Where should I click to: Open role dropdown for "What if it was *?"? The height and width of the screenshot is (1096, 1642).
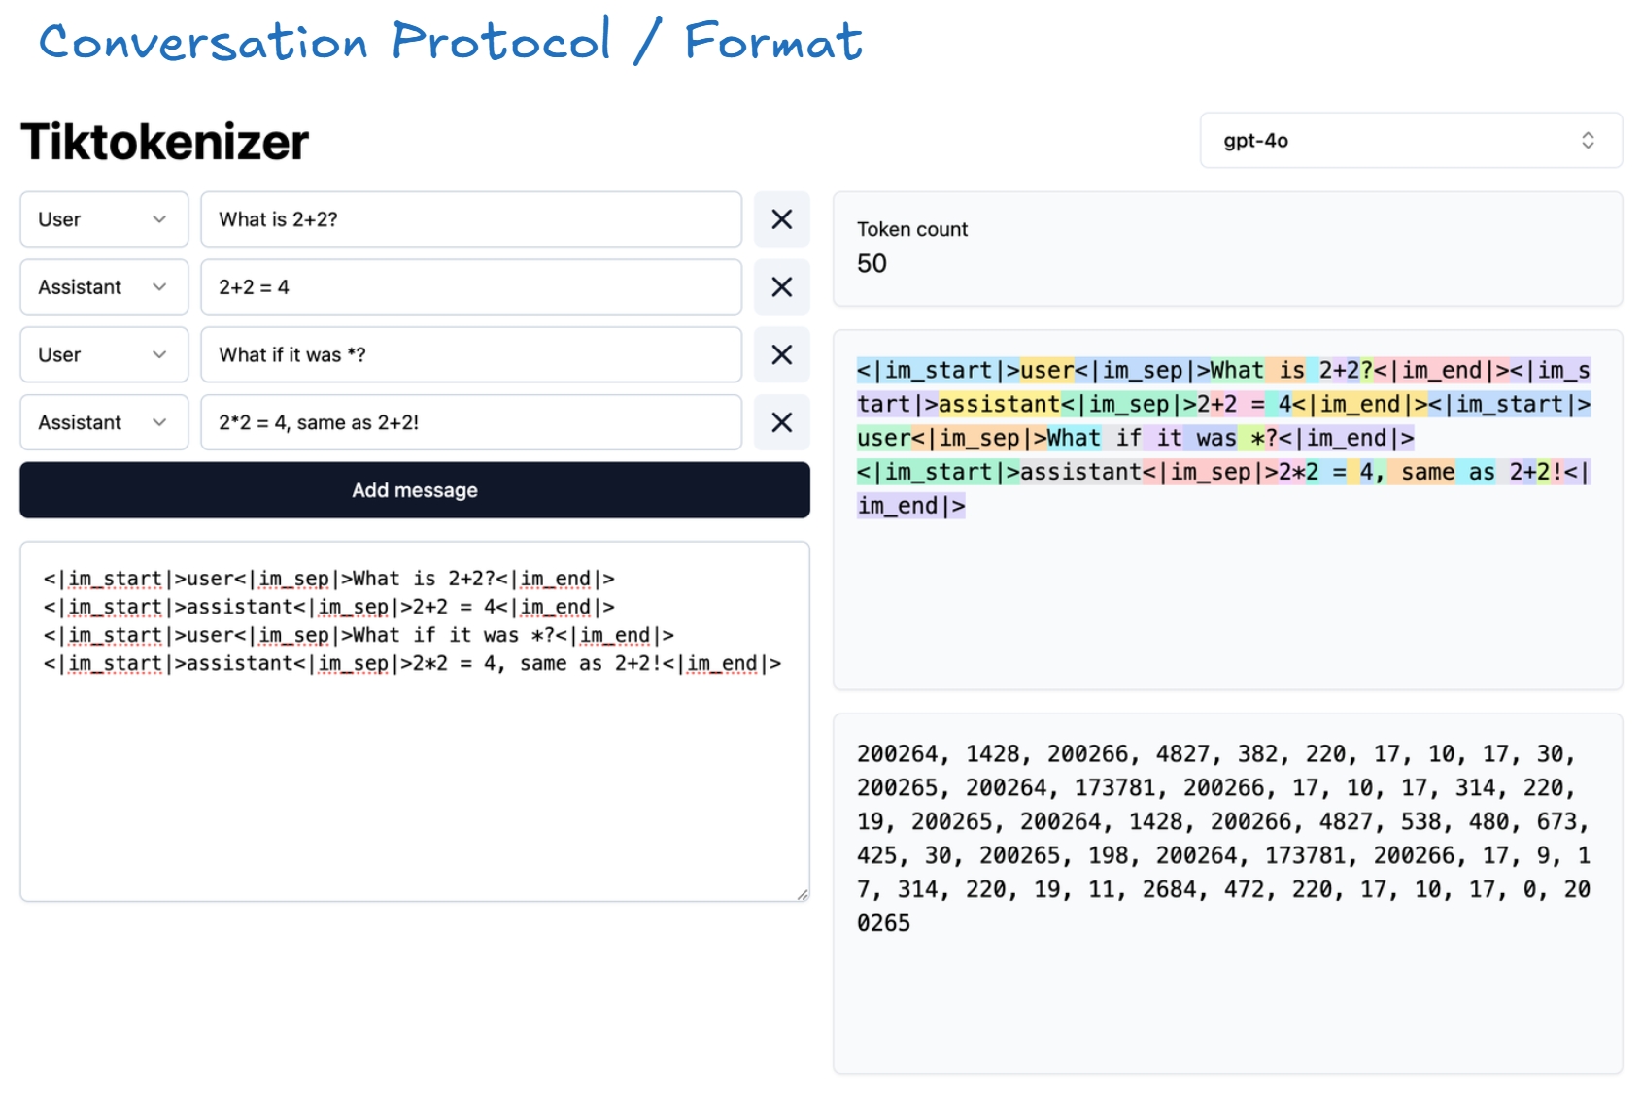point(104,355)
